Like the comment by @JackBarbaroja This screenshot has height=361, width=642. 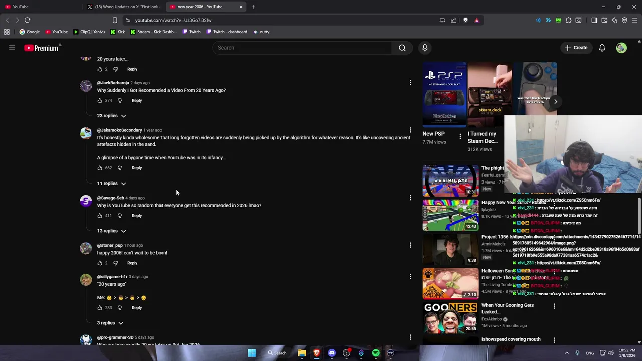[x=100, y=100]
